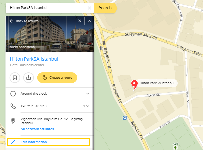Bookmark the hotel with the bookmark icon
203x150 pixels.
coord(15,78)
